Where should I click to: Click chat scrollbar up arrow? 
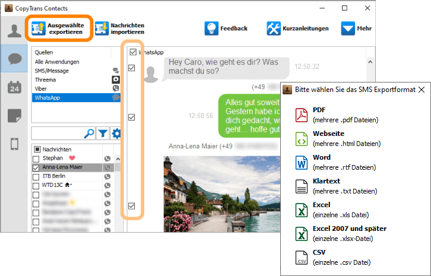pyautogui.click(x=370, y=62)
